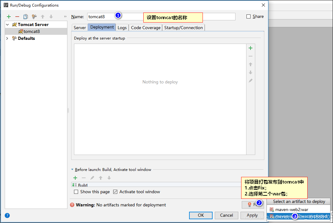The image size is (333, 223).
Task: Open edit defaults wrench icon
Action: [34, 17]
